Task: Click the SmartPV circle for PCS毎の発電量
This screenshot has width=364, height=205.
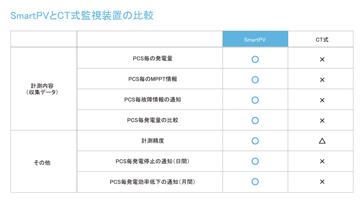Action: 255,59
